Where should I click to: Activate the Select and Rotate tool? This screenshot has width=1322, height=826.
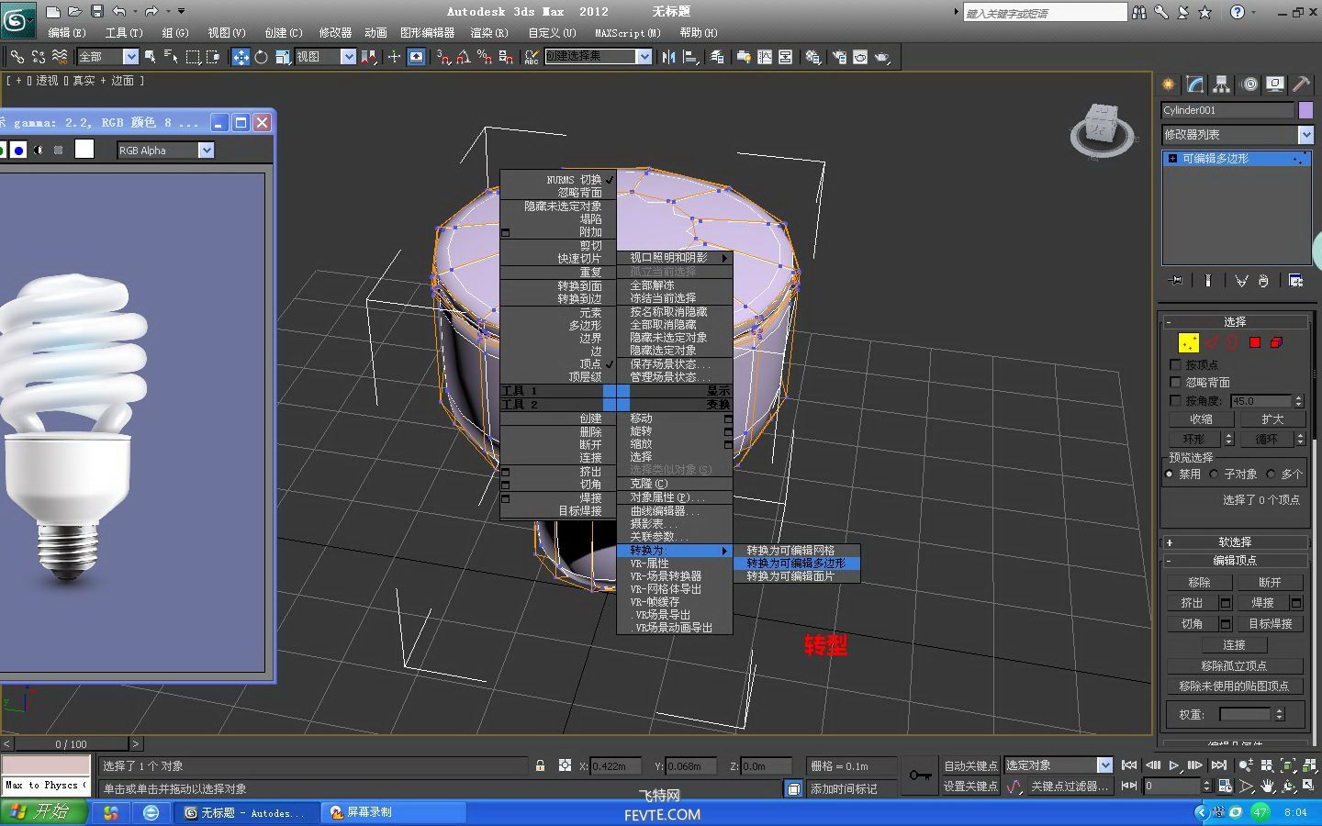[x=262, y=57]
